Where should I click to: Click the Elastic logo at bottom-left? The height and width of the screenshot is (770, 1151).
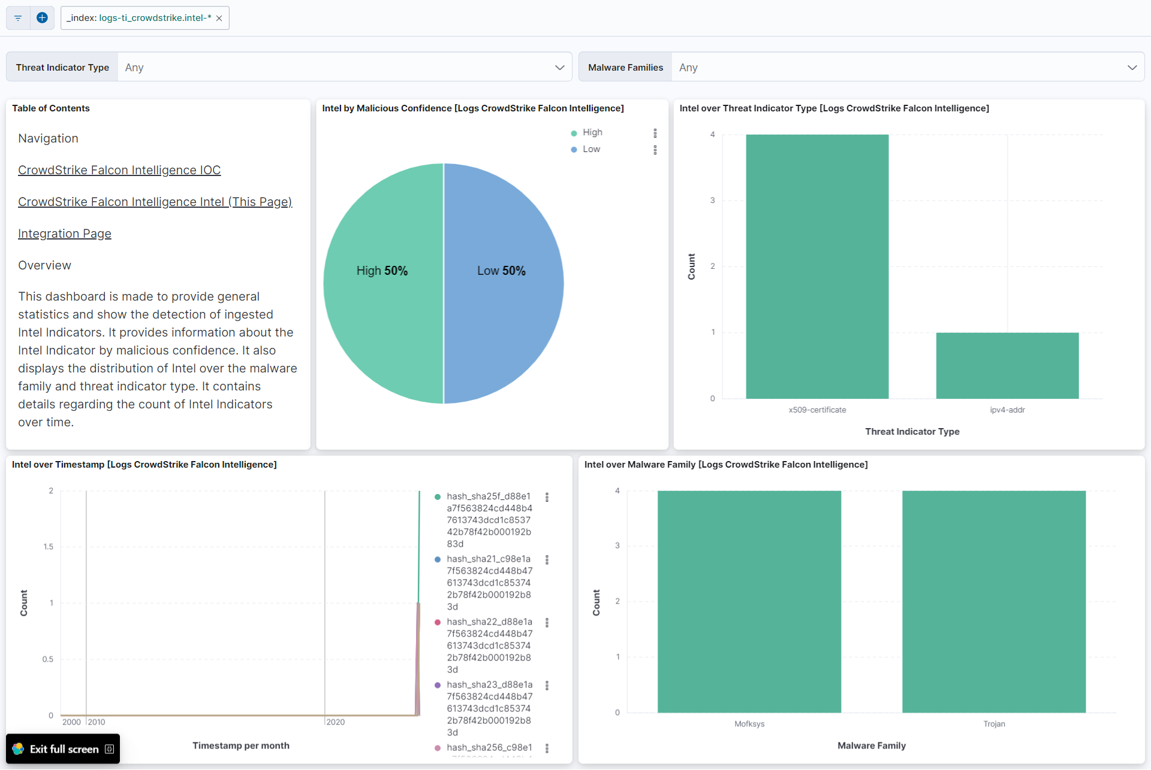[17, 748]
